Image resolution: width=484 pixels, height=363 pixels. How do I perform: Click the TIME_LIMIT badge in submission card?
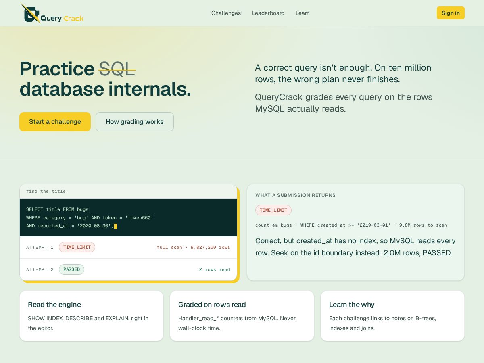click(273, 210)
